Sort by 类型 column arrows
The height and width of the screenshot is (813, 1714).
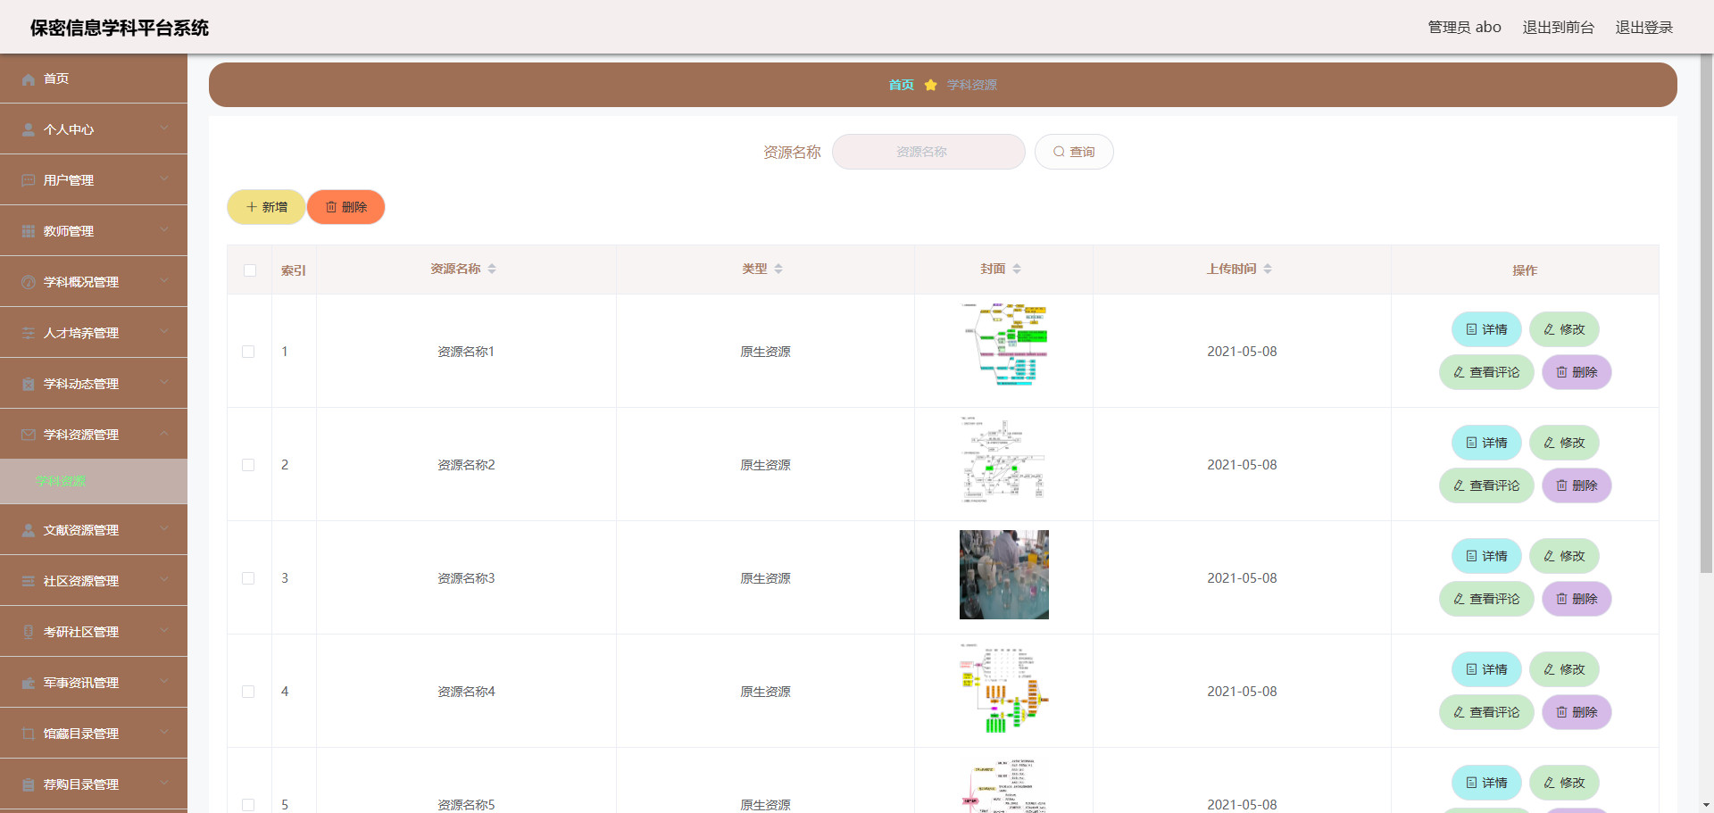[778, 269]
